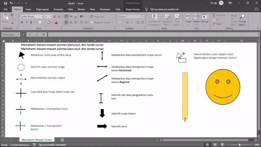Open Format as Table

click(x=167, y=20)
